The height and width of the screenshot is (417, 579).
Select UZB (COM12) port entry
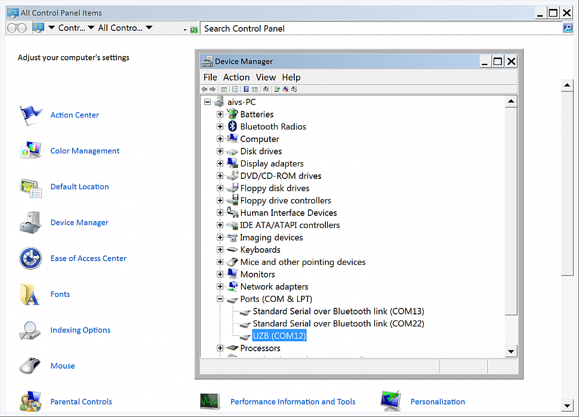pos(279,336)
